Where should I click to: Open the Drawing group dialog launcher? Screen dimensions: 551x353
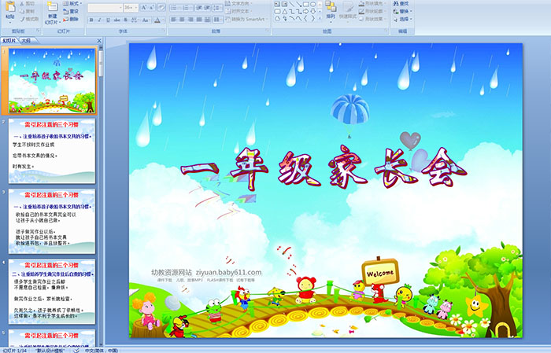[x=386, y=31]
